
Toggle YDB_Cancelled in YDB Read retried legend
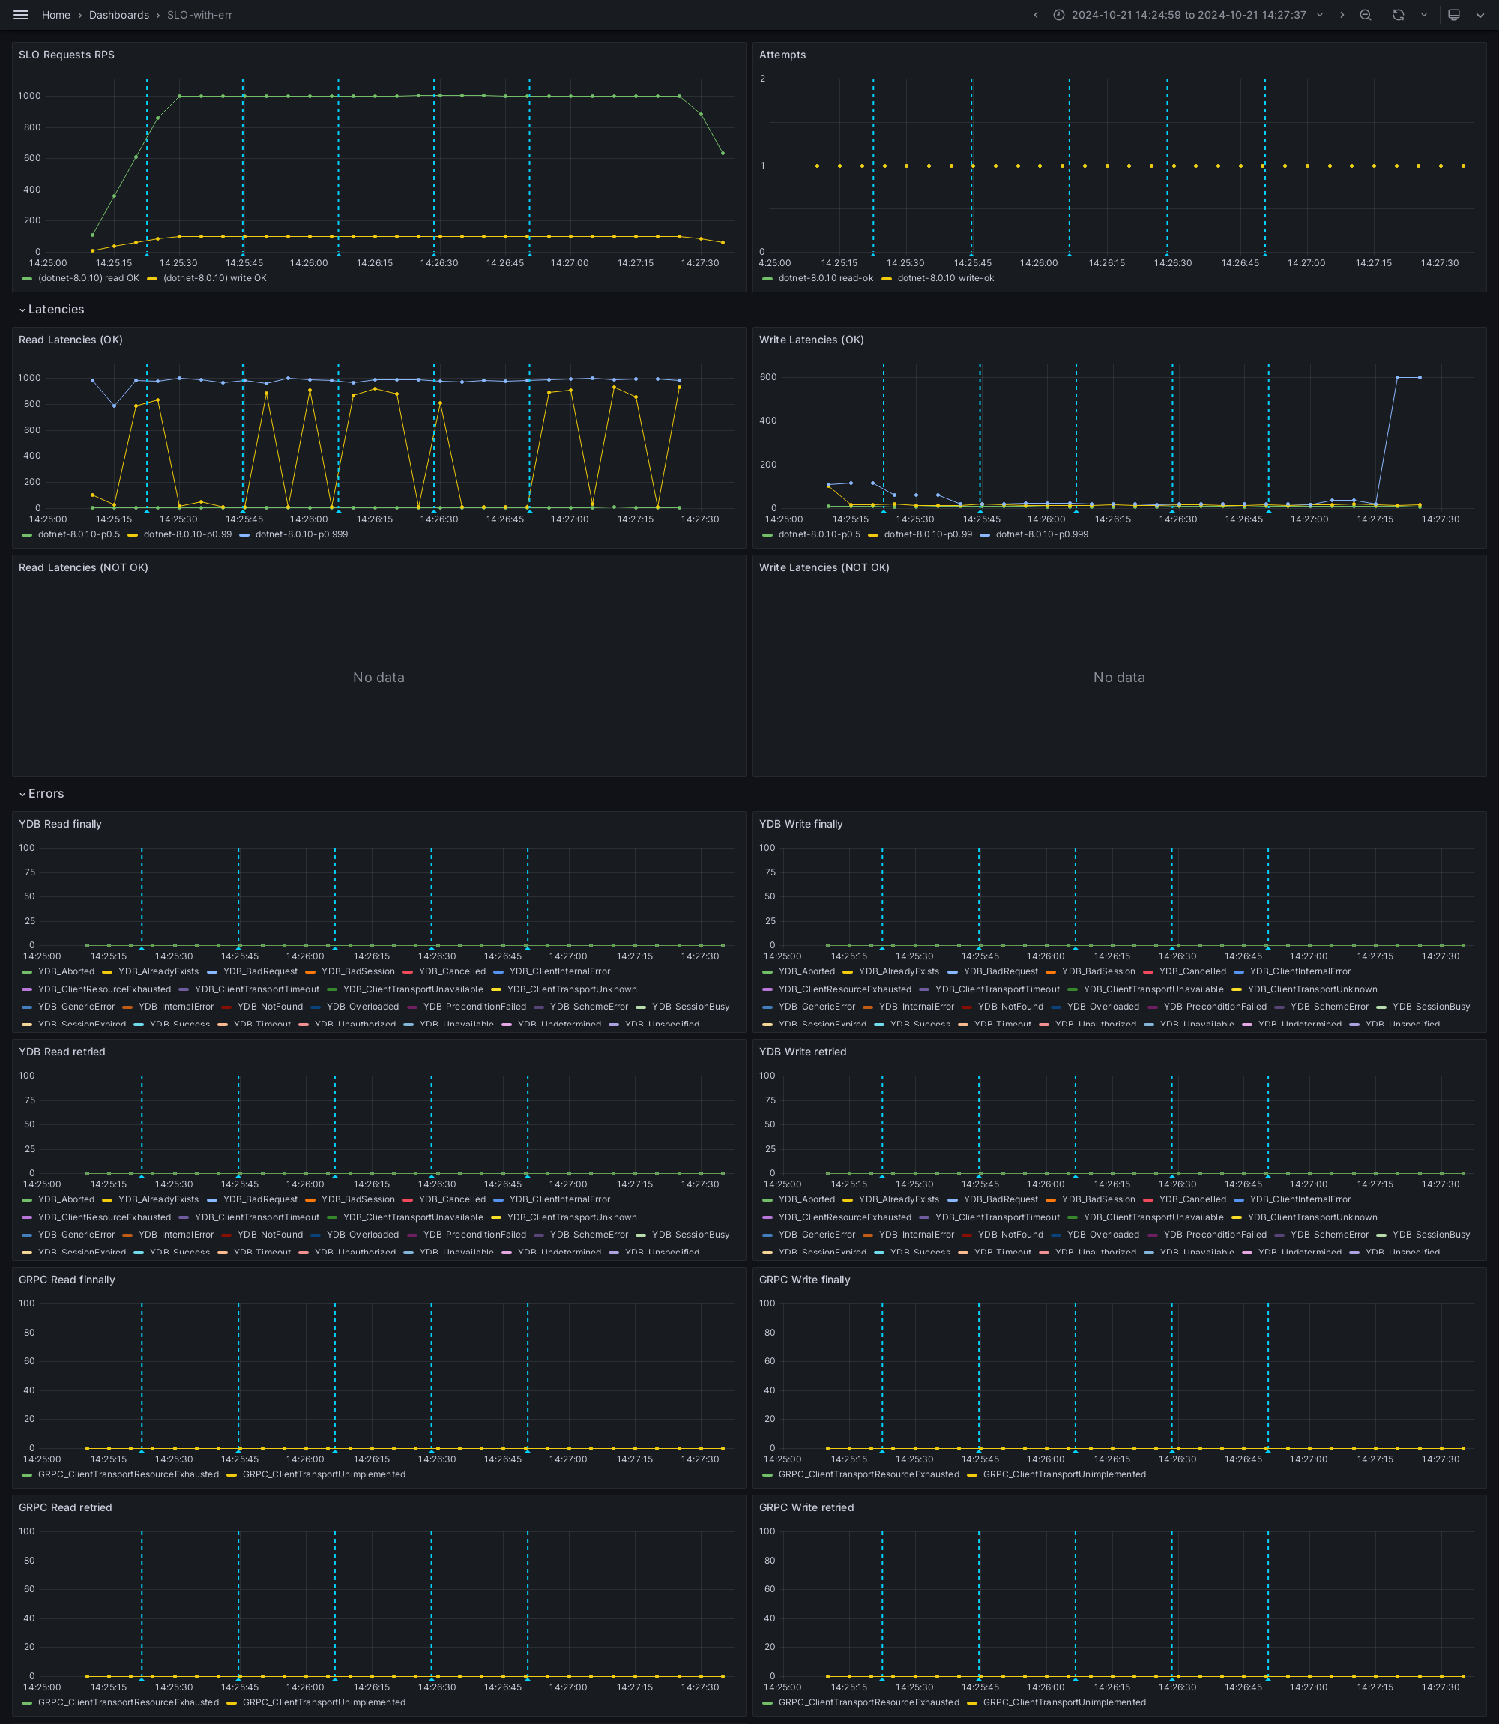point(452,1199)
